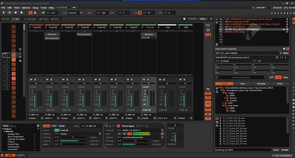295x158 pixels.
Task: Expand the Drums folder
Action: pyautogui.click(x=225, y=98)
